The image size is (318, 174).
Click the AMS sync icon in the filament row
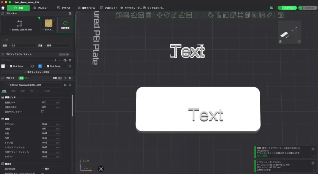pos(65,60)
